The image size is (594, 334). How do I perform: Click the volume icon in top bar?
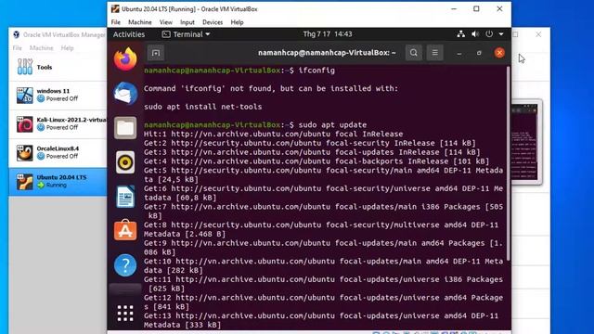475,34
